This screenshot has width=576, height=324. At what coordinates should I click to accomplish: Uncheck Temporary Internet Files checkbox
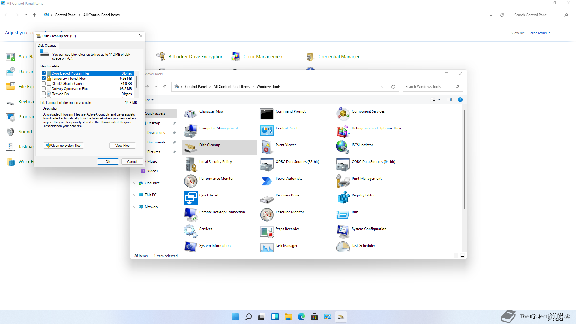point(44,78)
